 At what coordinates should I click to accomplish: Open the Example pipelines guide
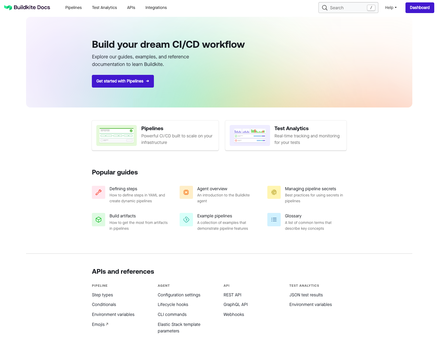(215, 216)
